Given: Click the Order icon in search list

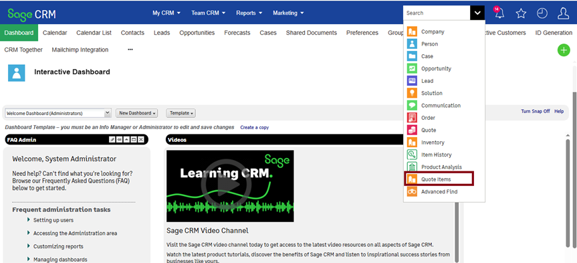Looking at the screenshot, I should click(412, 118).
